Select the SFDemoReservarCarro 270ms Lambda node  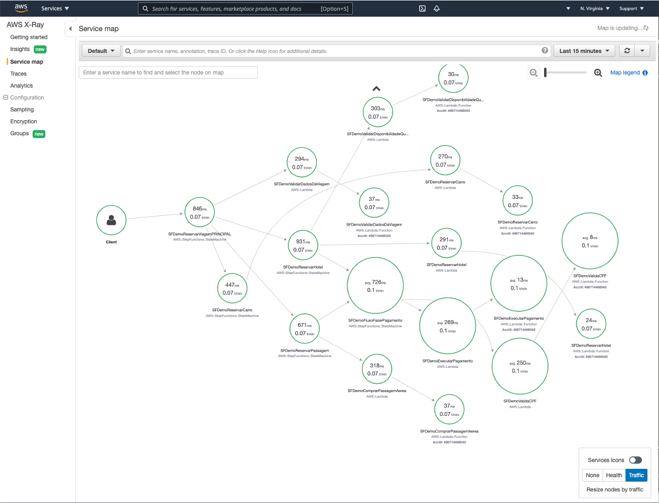(x=445, y=160)
